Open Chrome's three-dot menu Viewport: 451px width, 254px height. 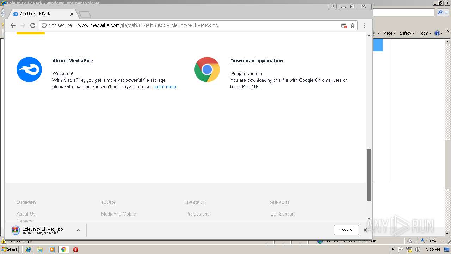point(364,25)
